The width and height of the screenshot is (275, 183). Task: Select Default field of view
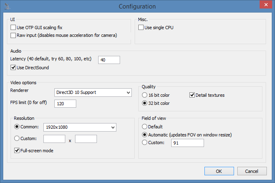click(x=145, y=126)
